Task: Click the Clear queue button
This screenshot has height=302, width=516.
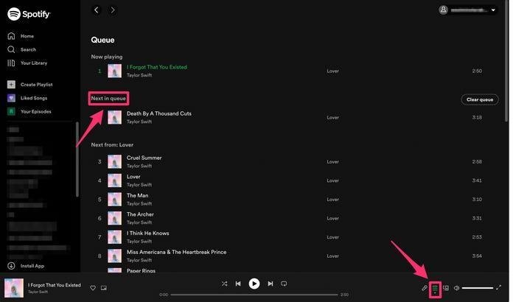Action: (479, 99)
